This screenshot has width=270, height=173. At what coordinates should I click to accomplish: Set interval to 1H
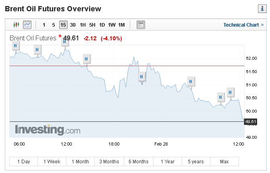pyautogui.click(x=83, y=25)
